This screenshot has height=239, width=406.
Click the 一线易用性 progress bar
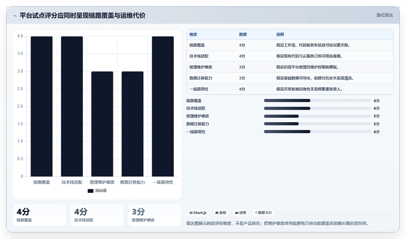pyautogui.click(x=317, y=132)
